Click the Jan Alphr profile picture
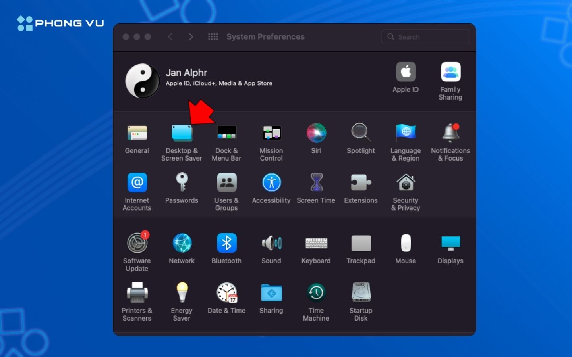 coord(143,81)
